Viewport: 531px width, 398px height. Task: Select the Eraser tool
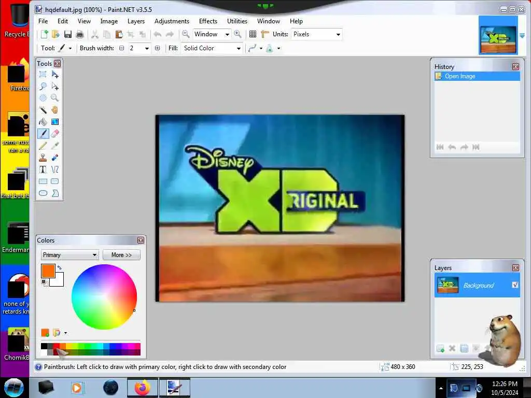point(55,134)
